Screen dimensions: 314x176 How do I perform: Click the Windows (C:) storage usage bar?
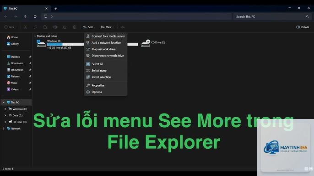click(65, 44)
